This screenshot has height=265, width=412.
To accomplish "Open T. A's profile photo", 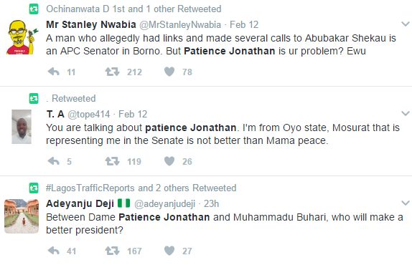I will click(x=22, y=127).
